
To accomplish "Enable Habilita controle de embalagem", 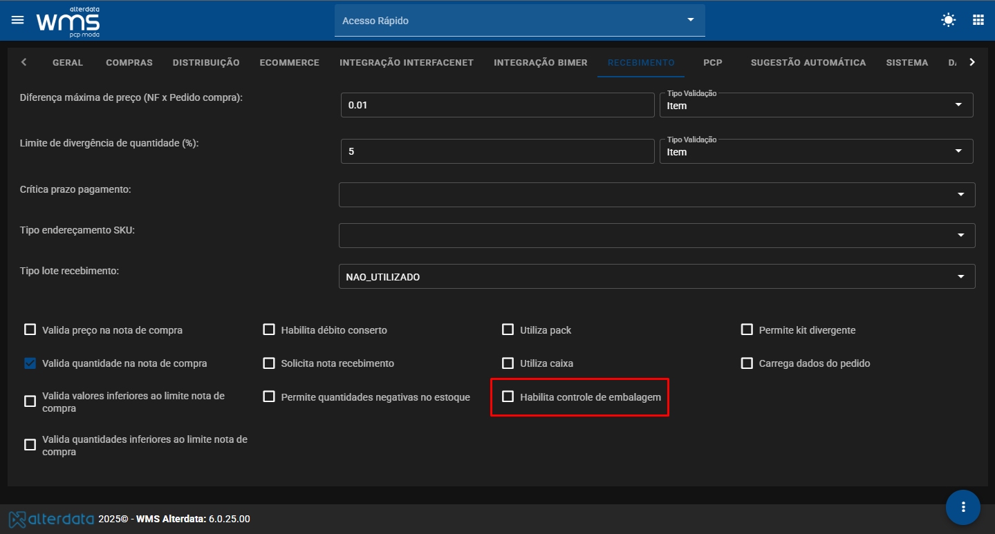I will pos(508,397).
